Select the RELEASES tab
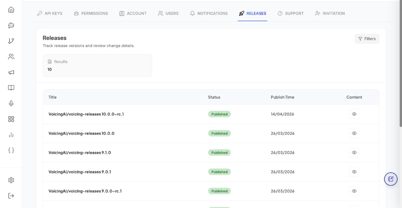Viewport: 402px width, 208px height. (x=252, y=13)
